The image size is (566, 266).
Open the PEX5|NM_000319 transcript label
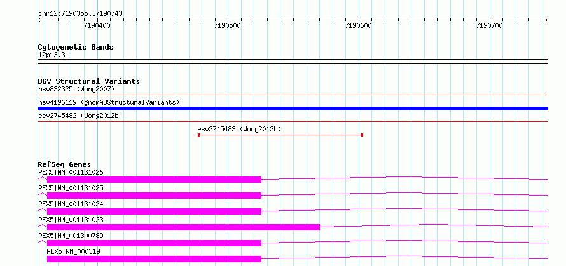pyautogui.click(x=73, y=251)
